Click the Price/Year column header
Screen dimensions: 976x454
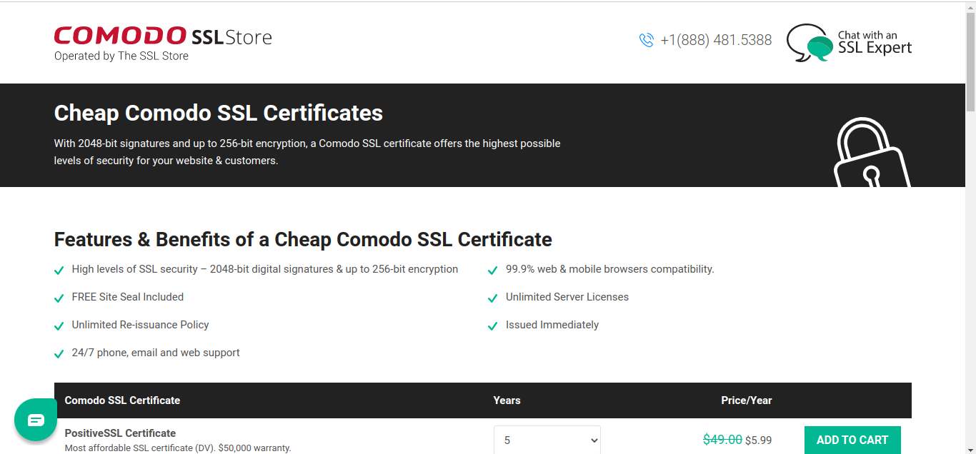coord(747,400)
